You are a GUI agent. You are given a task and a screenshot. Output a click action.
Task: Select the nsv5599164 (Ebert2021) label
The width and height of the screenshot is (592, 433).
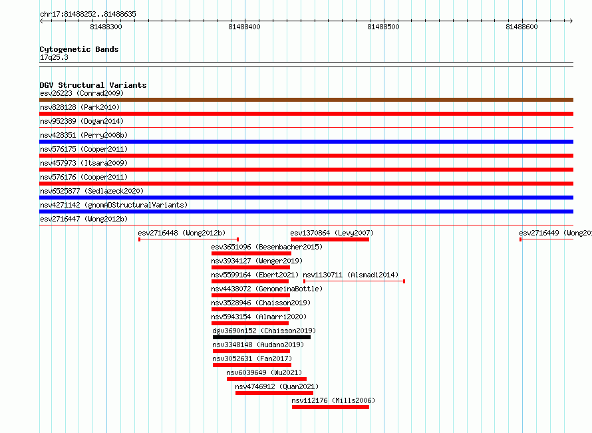(255, 275)
